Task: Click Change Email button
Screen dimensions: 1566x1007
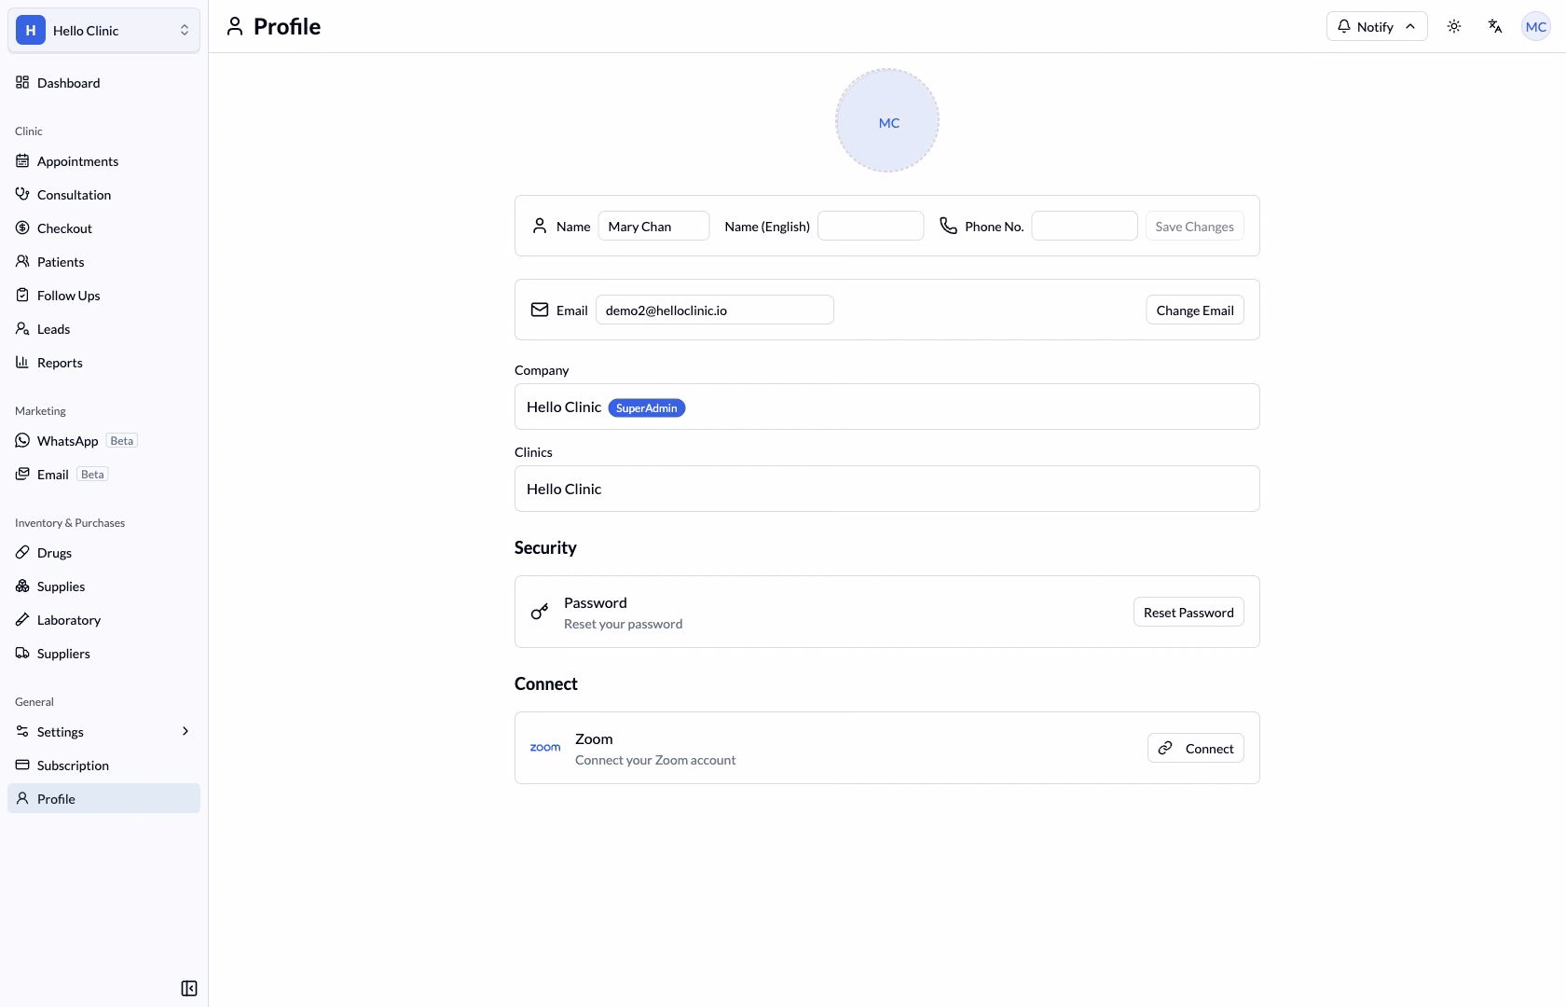Action: pyautogui.click(x=1195, y=310)
